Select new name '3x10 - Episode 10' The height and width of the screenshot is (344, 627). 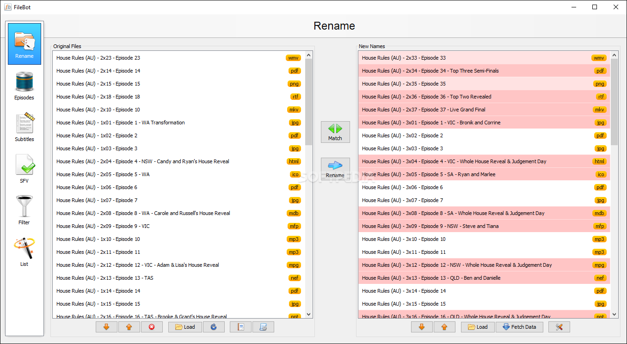coord(484,239)
